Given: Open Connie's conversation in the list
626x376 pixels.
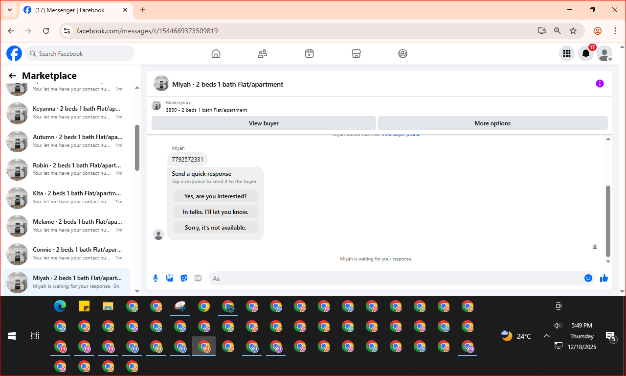Looking at the screenshot, I should pos(67,254).
